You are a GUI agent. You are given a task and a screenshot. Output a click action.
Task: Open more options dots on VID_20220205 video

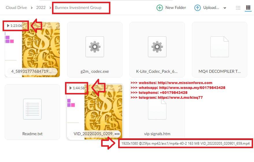point(117,134)
